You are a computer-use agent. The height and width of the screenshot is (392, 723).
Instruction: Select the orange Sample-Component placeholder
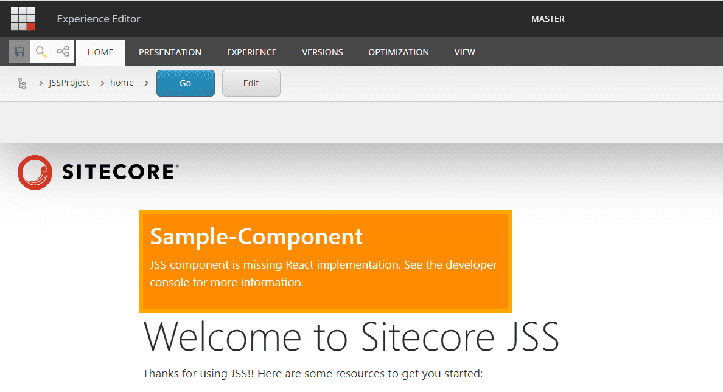point(325,261)
